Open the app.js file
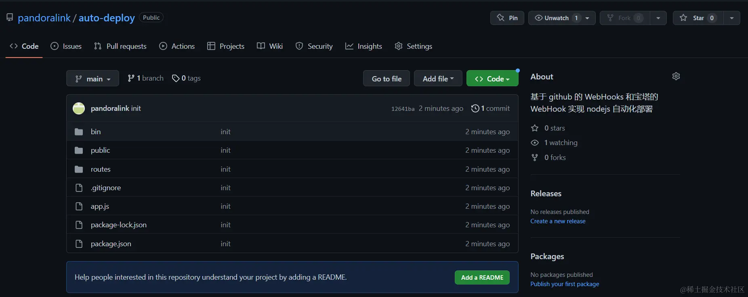 click(100, 206)
